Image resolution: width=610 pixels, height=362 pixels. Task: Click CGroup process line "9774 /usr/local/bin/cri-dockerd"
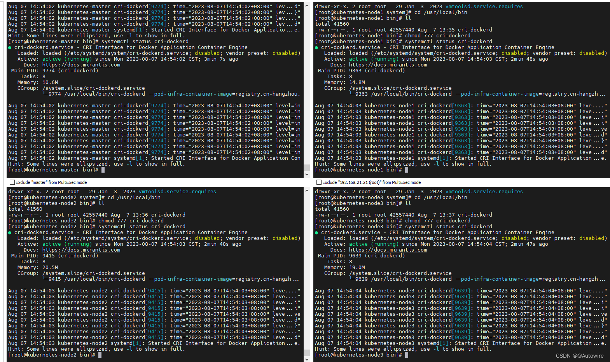[x=171, y=94]
